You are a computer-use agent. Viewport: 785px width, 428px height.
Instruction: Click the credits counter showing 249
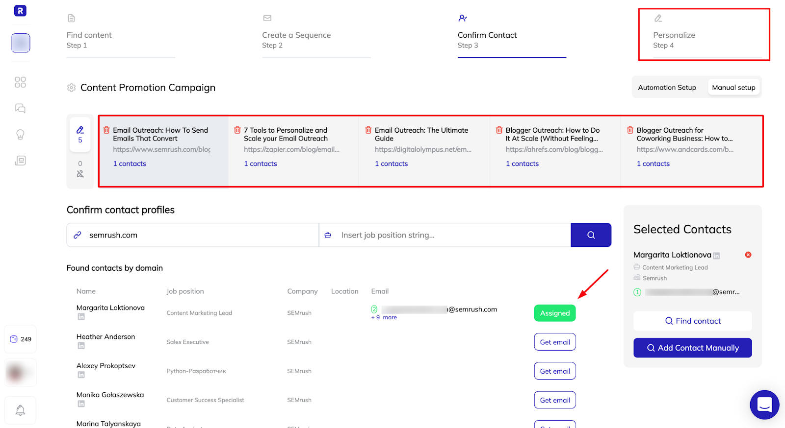pos(21,339)
